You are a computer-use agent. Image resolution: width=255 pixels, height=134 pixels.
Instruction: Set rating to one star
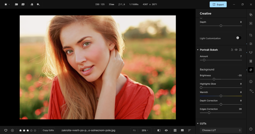pyautogui.click(x=21, y=130)
